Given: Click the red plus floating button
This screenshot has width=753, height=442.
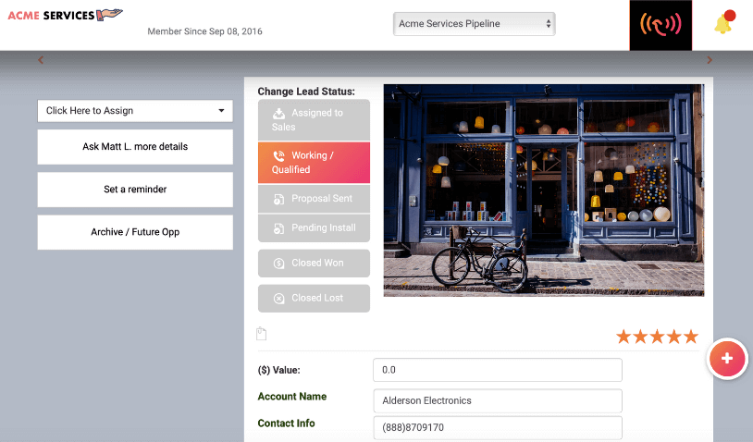Looking at the screenshot, I should (x=727, y=359).
